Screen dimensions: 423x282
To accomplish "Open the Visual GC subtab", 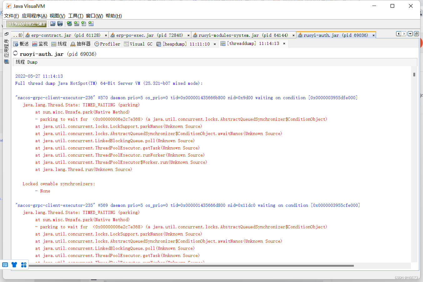I will 138,44.
